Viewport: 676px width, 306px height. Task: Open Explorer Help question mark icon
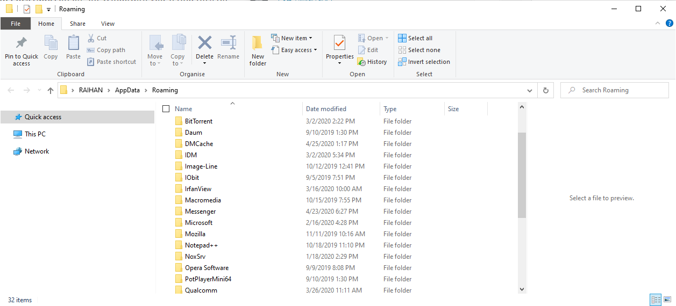668,24
